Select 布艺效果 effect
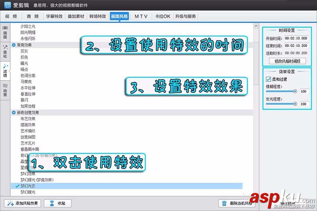 [x=28, y=119]
